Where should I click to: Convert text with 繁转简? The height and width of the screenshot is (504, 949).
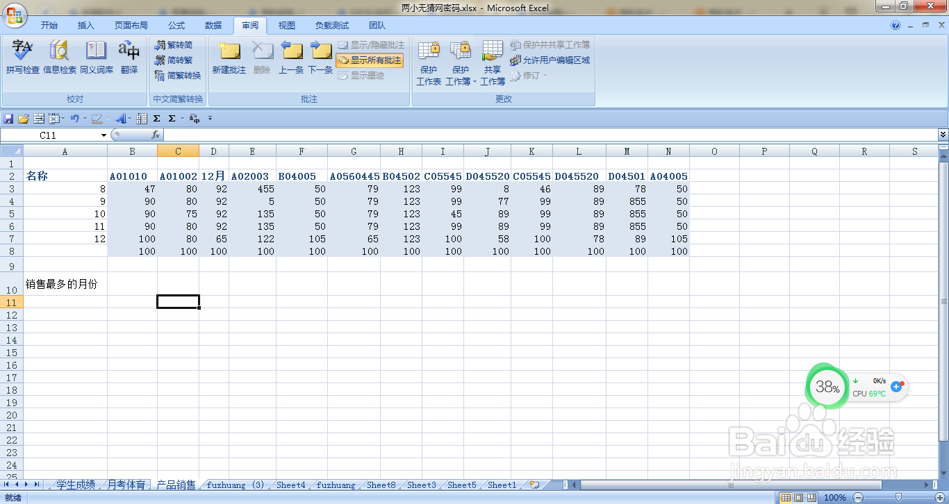[174, 45]
